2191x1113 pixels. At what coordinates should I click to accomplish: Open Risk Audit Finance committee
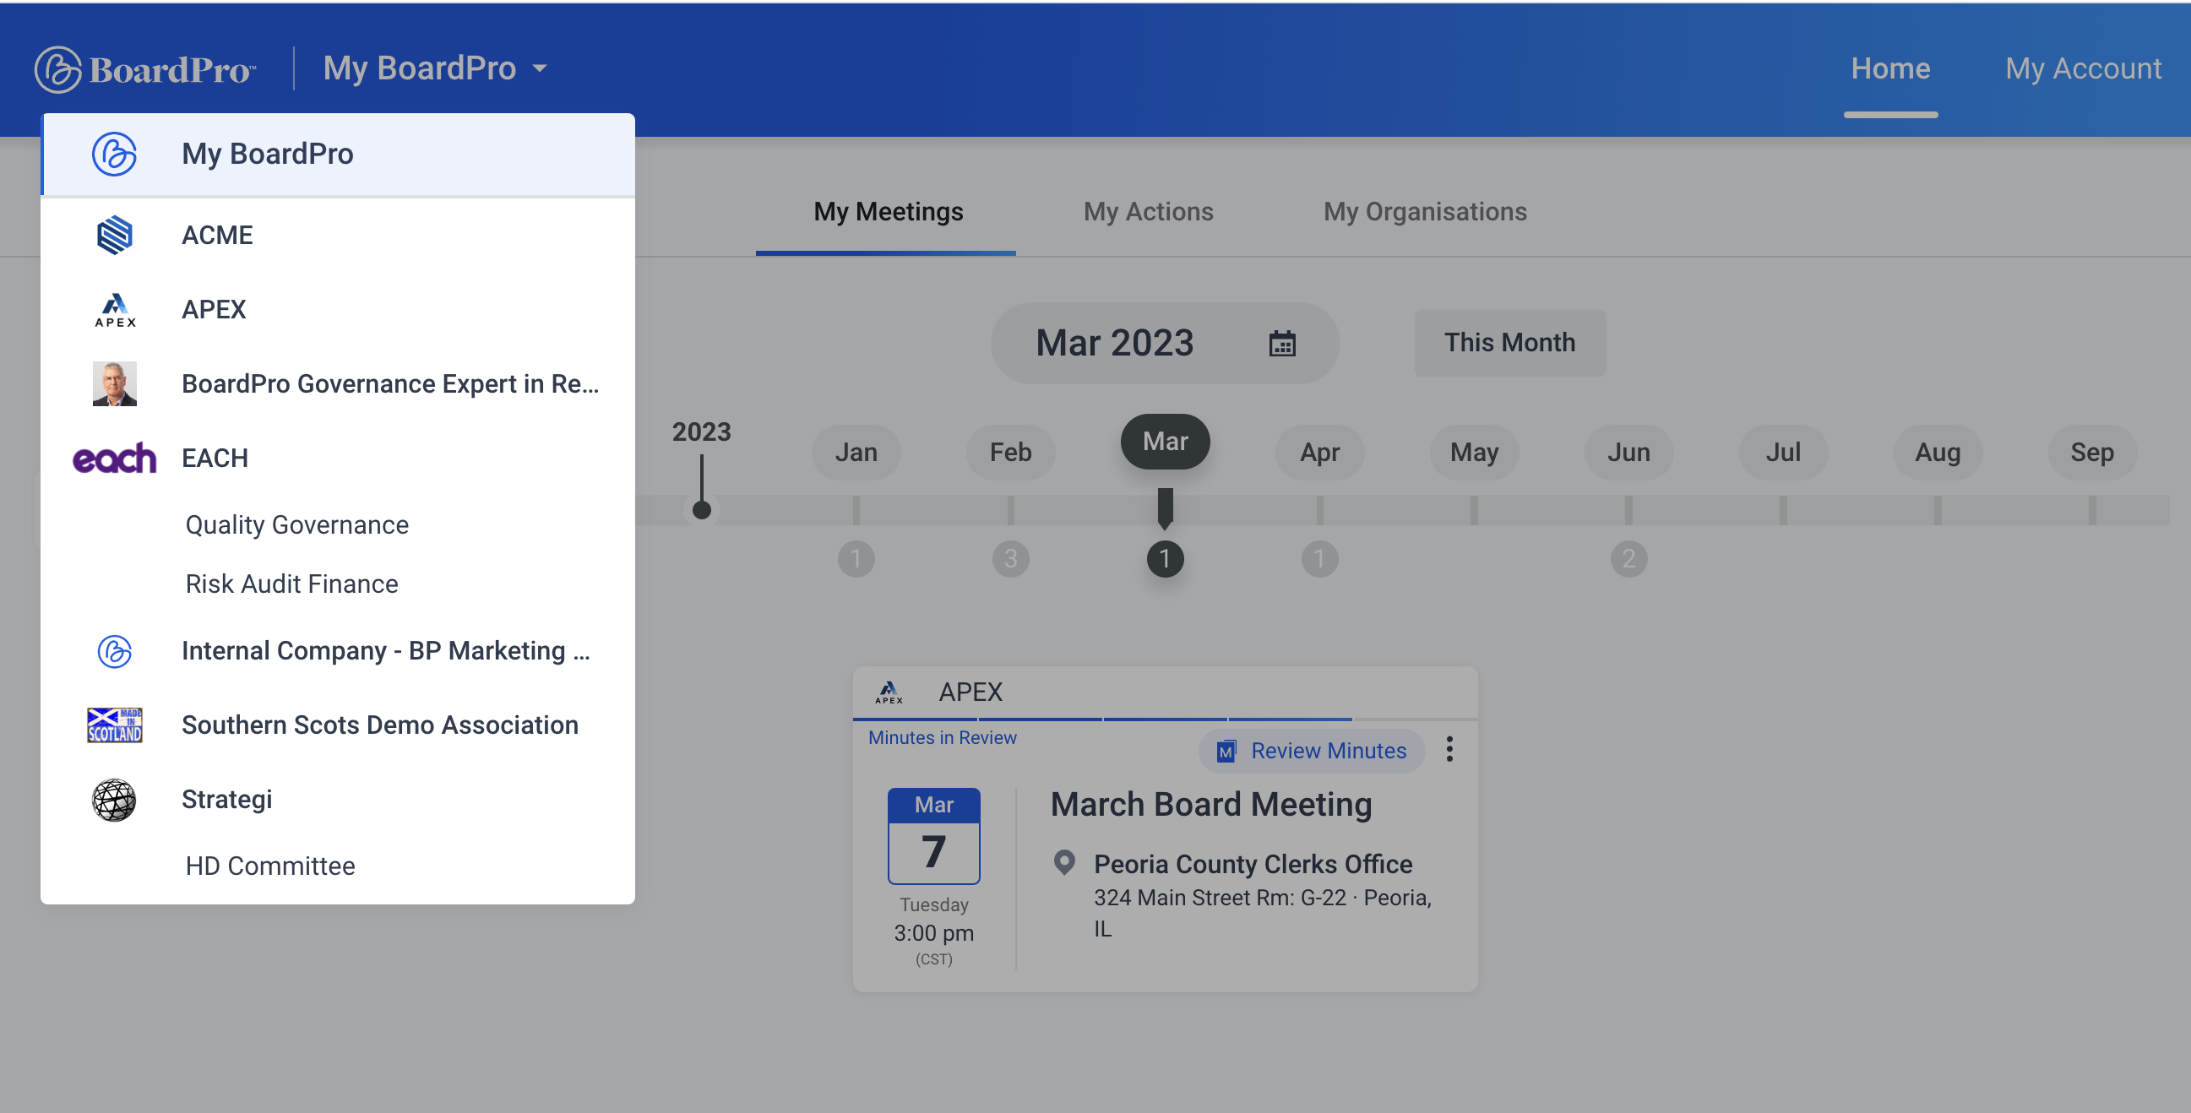click(x=291, y=584)
